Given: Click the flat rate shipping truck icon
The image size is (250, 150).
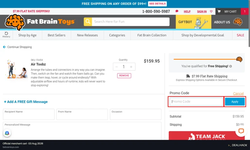Looking at the screenshot, I should [188, 76].
